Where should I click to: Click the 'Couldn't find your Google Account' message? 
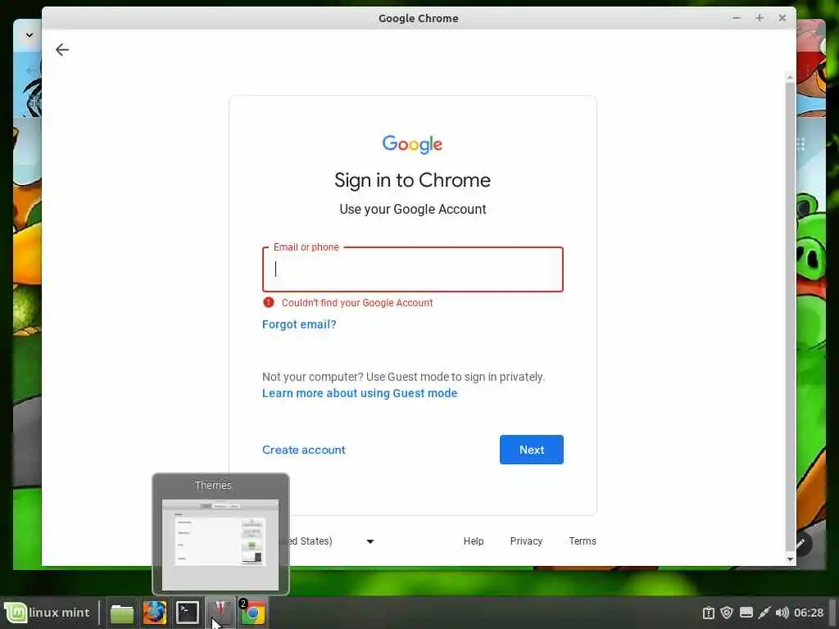click(x=357, y=303)
